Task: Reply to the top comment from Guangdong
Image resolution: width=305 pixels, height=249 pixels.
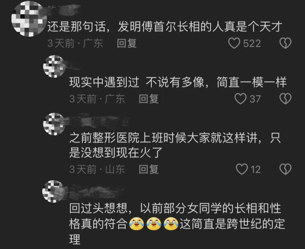Action: [127, 43]
